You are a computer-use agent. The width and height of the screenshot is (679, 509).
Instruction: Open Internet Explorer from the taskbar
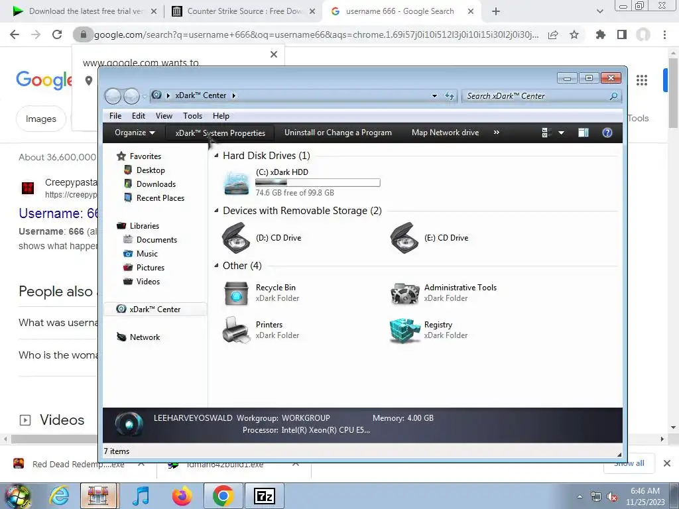pyautogui.click(x=59, y=496)
